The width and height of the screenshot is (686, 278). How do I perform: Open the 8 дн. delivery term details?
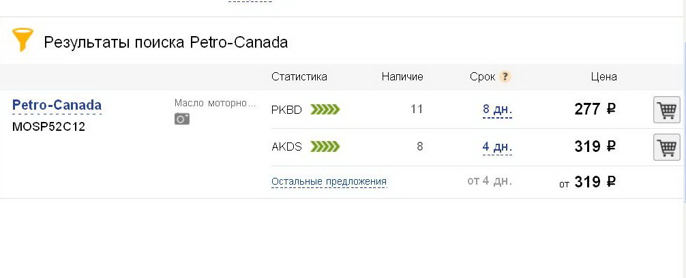497,109
